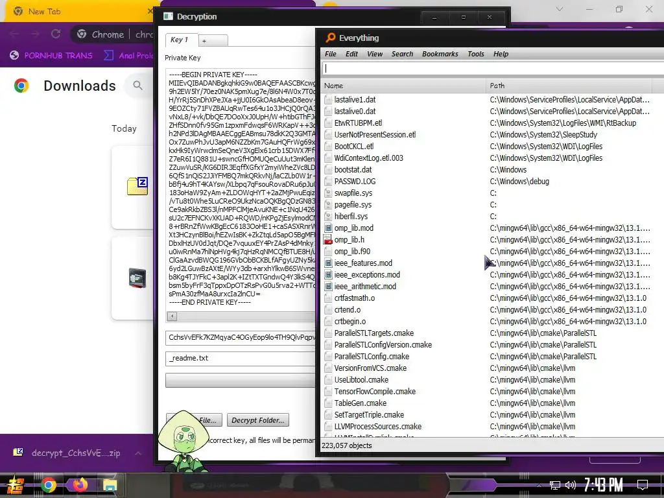Click the hiberfil.sys file icon
The image size is (664, 498).
pos(328,217)
